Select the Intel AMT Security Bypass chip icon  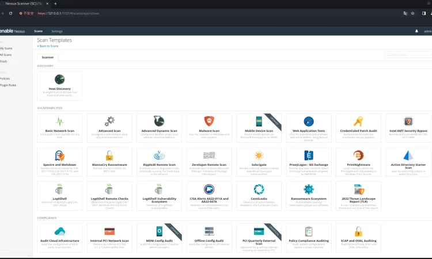408,121
